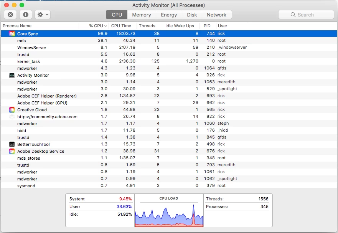Select the Activity Monitor process name
Viewport: 338px width, 233px height.
pos(33,75)
